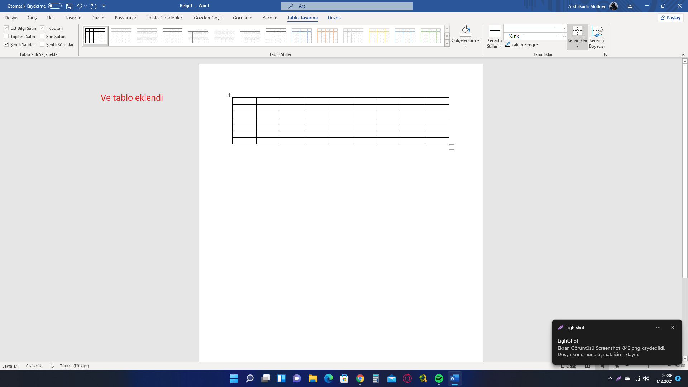Click the undo arrow icon

[x=79, y=6]
